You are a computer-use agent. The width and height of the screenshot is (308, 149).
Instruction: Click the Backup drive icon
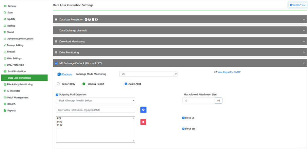pyautogui.click(x=5, y=26)
